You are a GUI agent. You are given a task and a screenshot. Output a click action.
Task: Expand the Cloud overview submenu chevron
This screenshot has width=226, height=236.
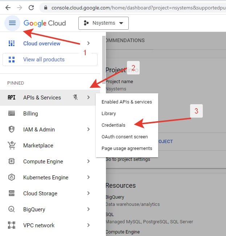click(89, 43)
